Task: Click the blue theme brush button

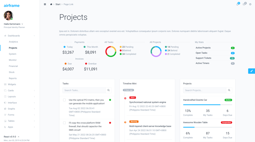Action: (251, 71)
